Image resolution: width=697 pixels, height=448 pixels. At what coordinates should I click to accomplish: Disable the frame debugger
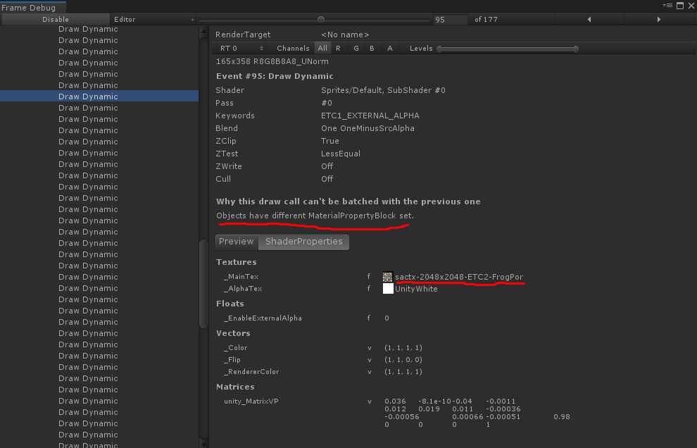click(56, 19)
